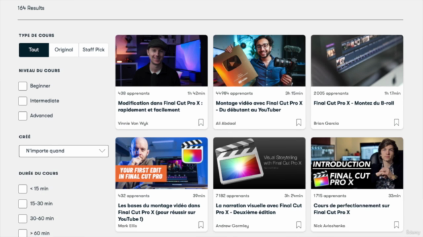423x237 pixels.
Task: Click the Visual Storytelling thumbnail
Action: [x=259, y=163]
